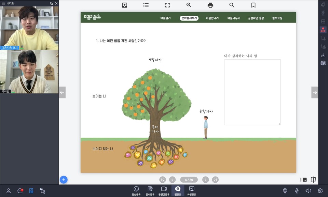Open the bookmark icon in top toolbar
This screenshot has width=328, height=197.
click(x=254, y=5)
